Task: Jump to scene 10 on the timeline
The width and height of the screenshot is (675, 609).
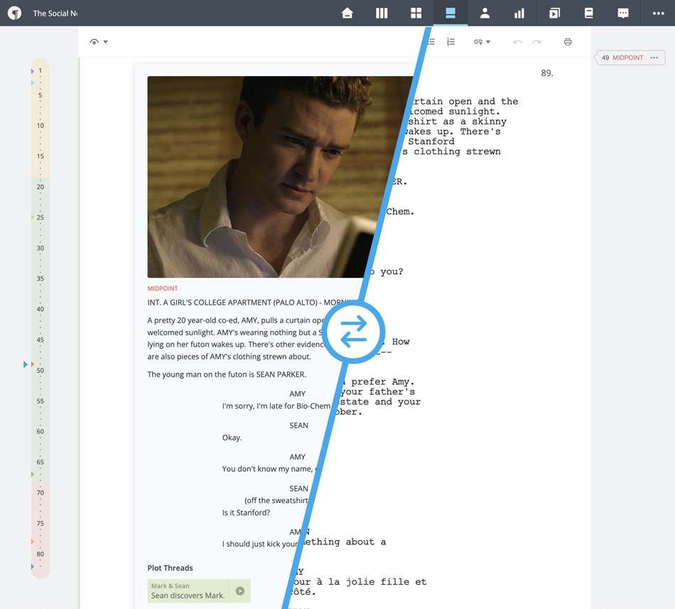Action: pyautogui.click(x=40, y=126)
